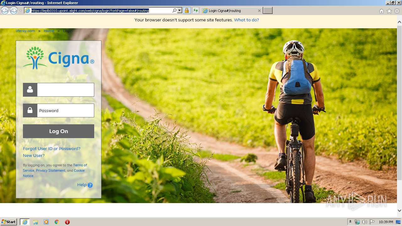Click the user ID person icon
The image size is (402, 226).
[x=30, y=90]
